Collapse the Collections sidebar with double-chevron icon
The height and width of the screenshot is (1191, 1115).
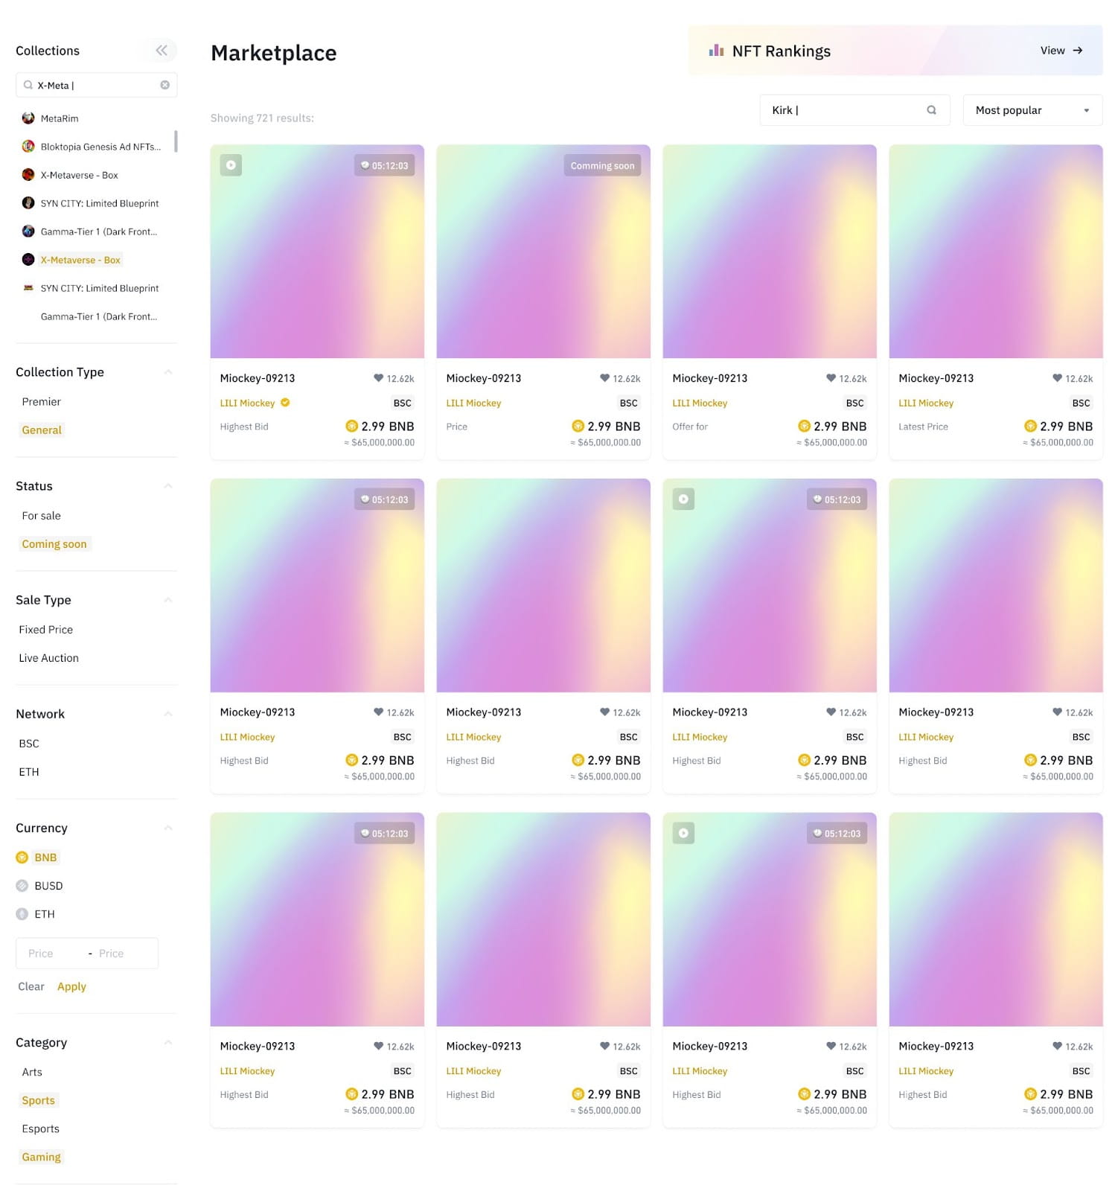pos(162,51)
